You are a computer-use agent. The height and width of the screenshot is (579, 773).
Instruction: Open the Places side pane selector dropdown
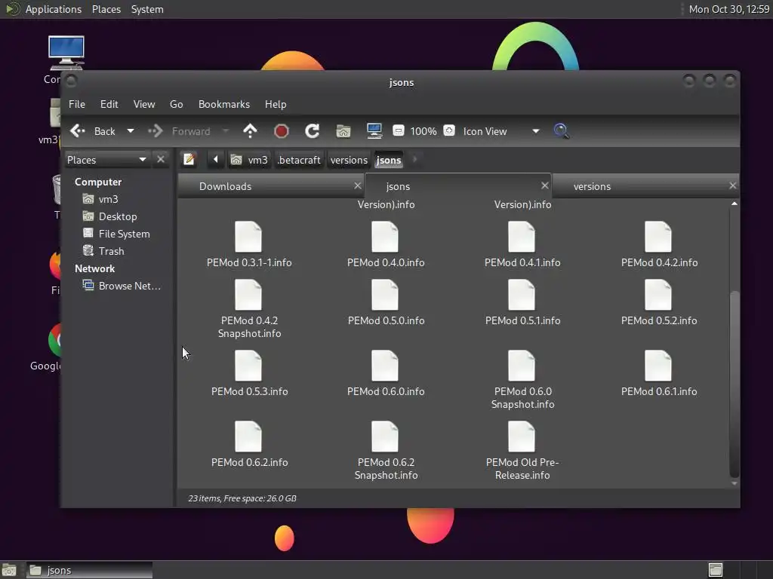[x=142, y=160]
